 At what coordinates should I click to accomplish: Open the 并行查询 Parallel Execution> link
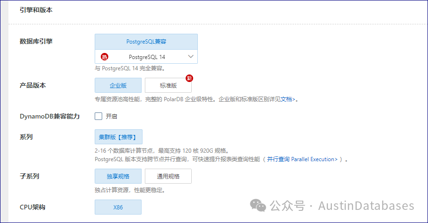tap(302, 159)
